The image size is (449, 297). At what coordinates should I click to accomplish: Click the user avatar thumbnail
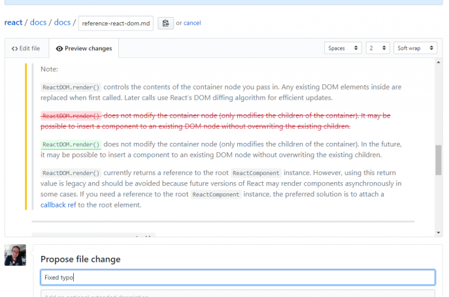point(15,255)
